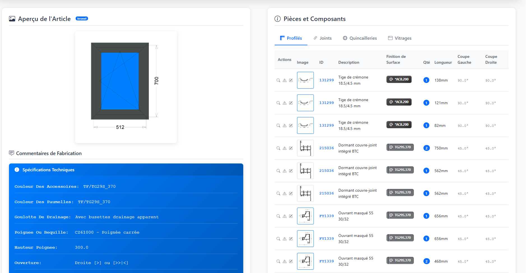Open ID link 131299 on the 138mm row
The height and width of the screenshot is (273, 526).
pos(326,80)
